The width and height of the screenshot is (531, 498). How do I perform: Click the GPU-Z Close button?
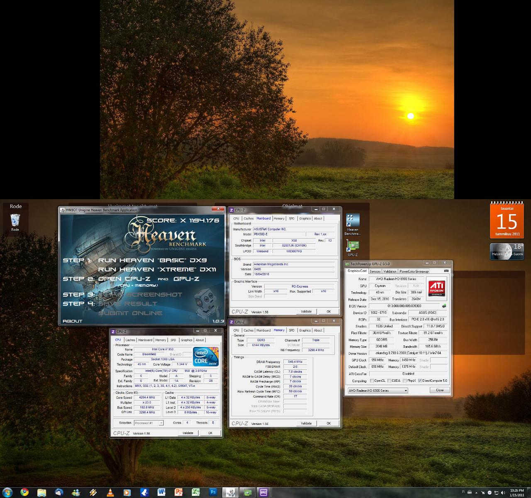pyautogui.click(x=440, y=390)
